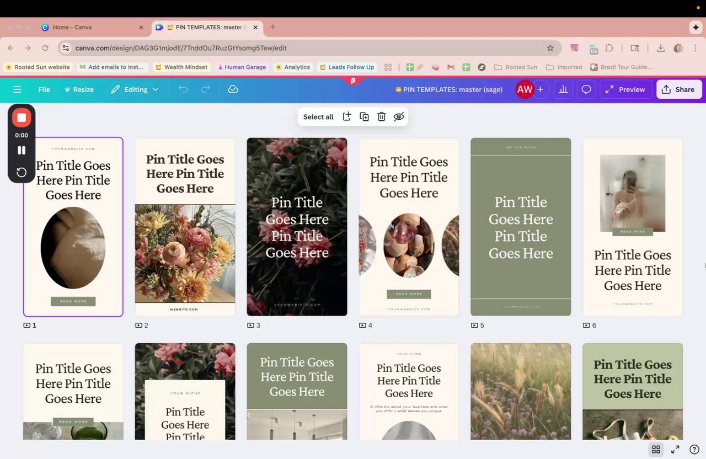Click the Share button
This screenshot has height=459, width=706.
pos(679,89)
